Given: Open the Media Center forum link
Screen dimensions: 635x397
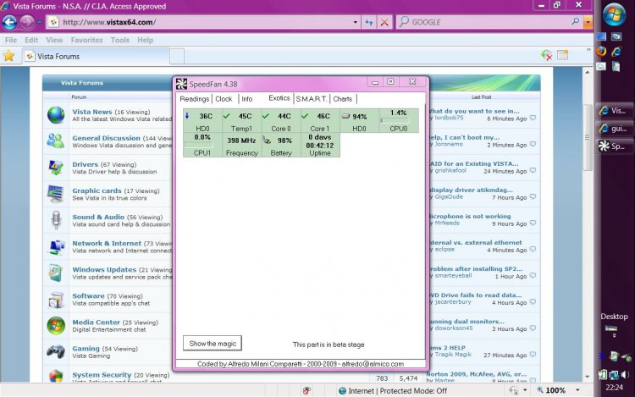Looking at the screenshot, I should (96, 323).
